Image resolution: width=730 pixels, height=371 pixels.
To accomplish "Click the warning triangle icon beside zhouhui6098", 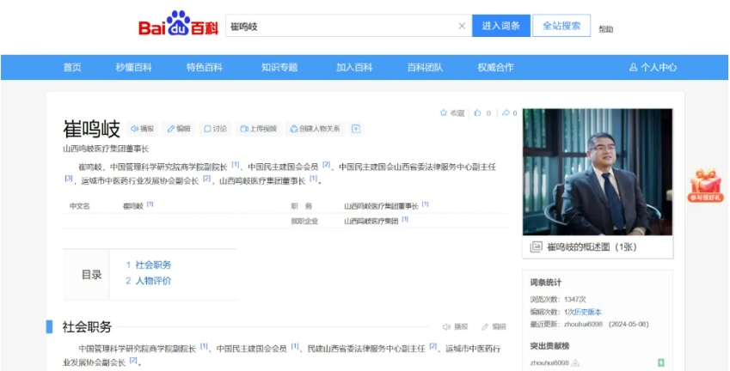I will (x=575, y=362).
